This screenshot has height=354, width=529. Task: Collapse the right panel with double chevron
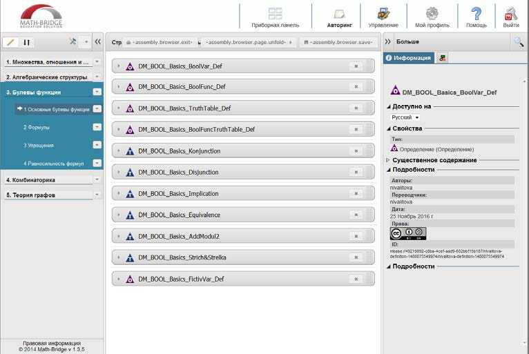click(x=387, y=41)
